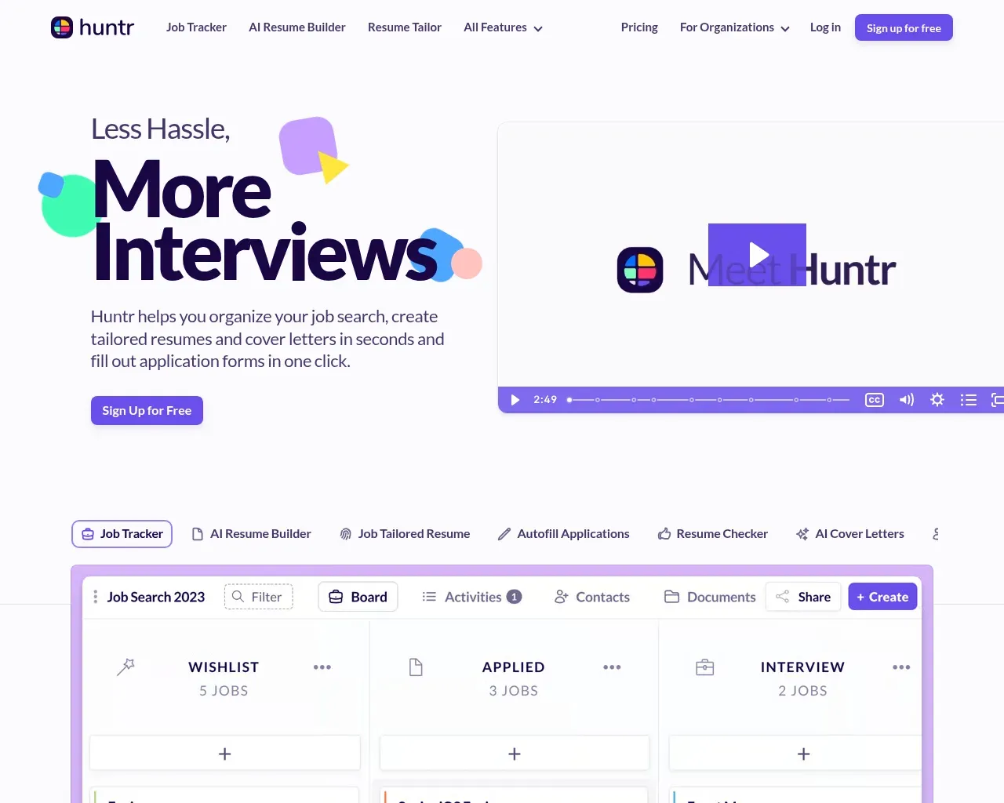Open the Applied column three-dot menu
Screen dimensions: 1004x803
pos(612,667)
